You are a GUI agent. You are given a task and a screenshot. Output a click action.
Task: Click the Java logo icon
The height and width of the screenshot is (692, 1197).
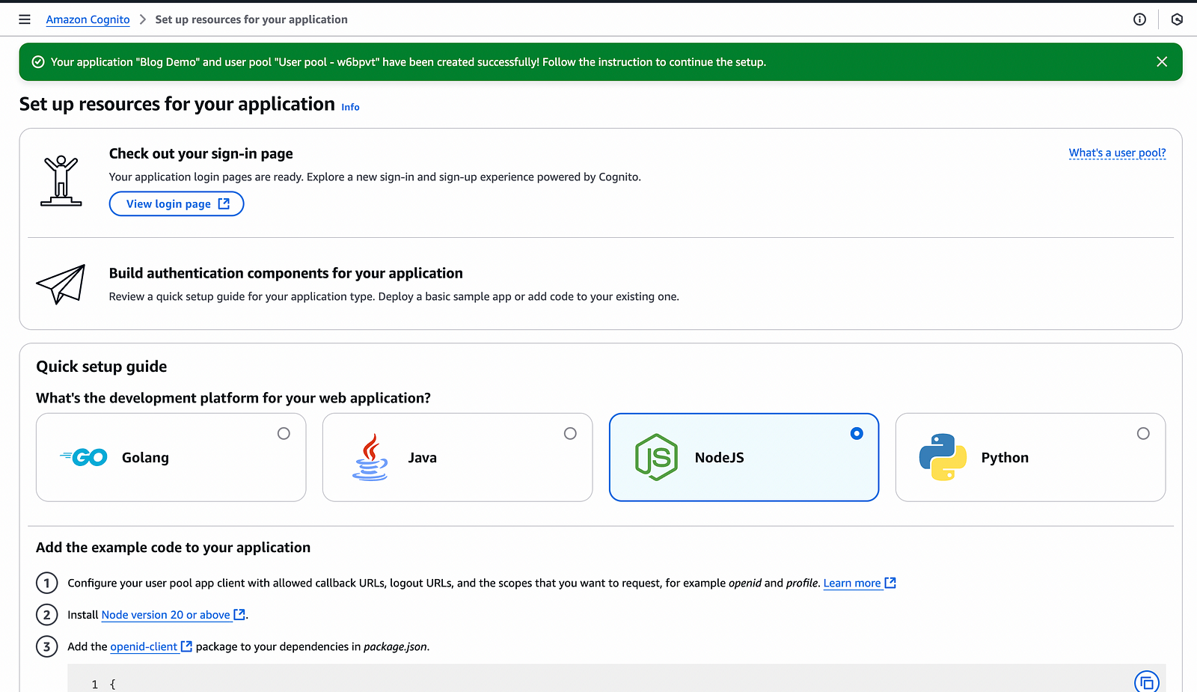(370, 457)
